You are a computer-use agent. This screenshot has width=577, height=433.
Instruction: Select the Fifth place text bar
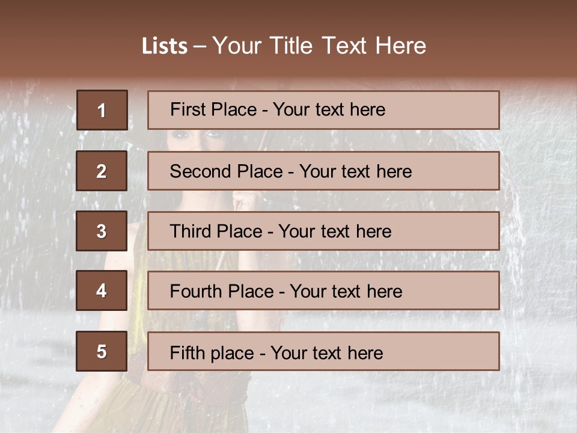323,351
